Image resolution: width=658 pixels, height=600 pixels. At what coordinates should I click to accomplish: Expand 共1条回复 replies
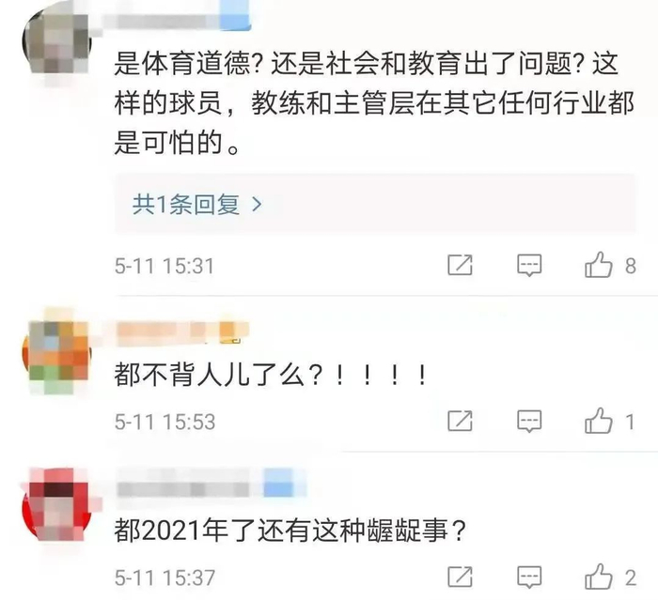pos(375,204)
